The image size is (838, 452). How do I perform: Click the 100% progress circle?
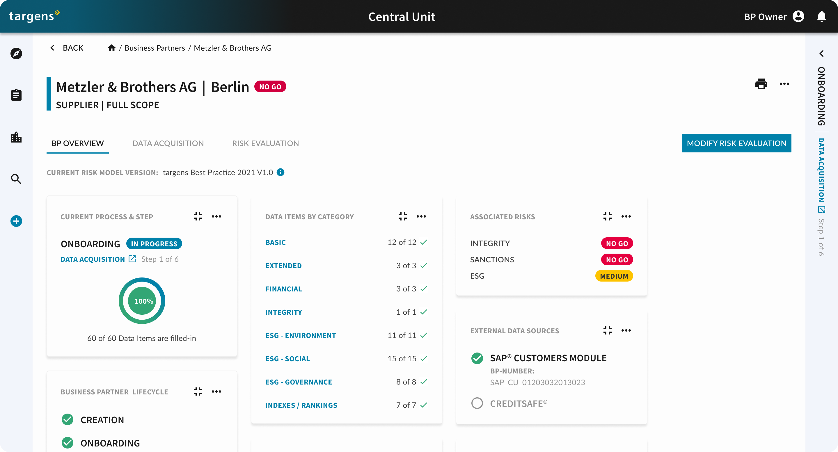click(142, 300)
